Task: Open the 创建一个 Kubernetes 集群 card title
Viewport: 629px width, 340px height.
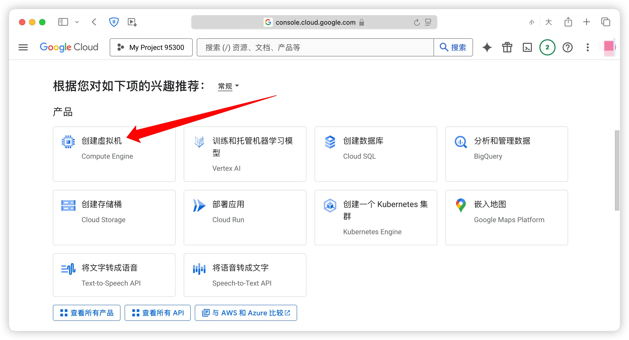Action: [385, 210]
